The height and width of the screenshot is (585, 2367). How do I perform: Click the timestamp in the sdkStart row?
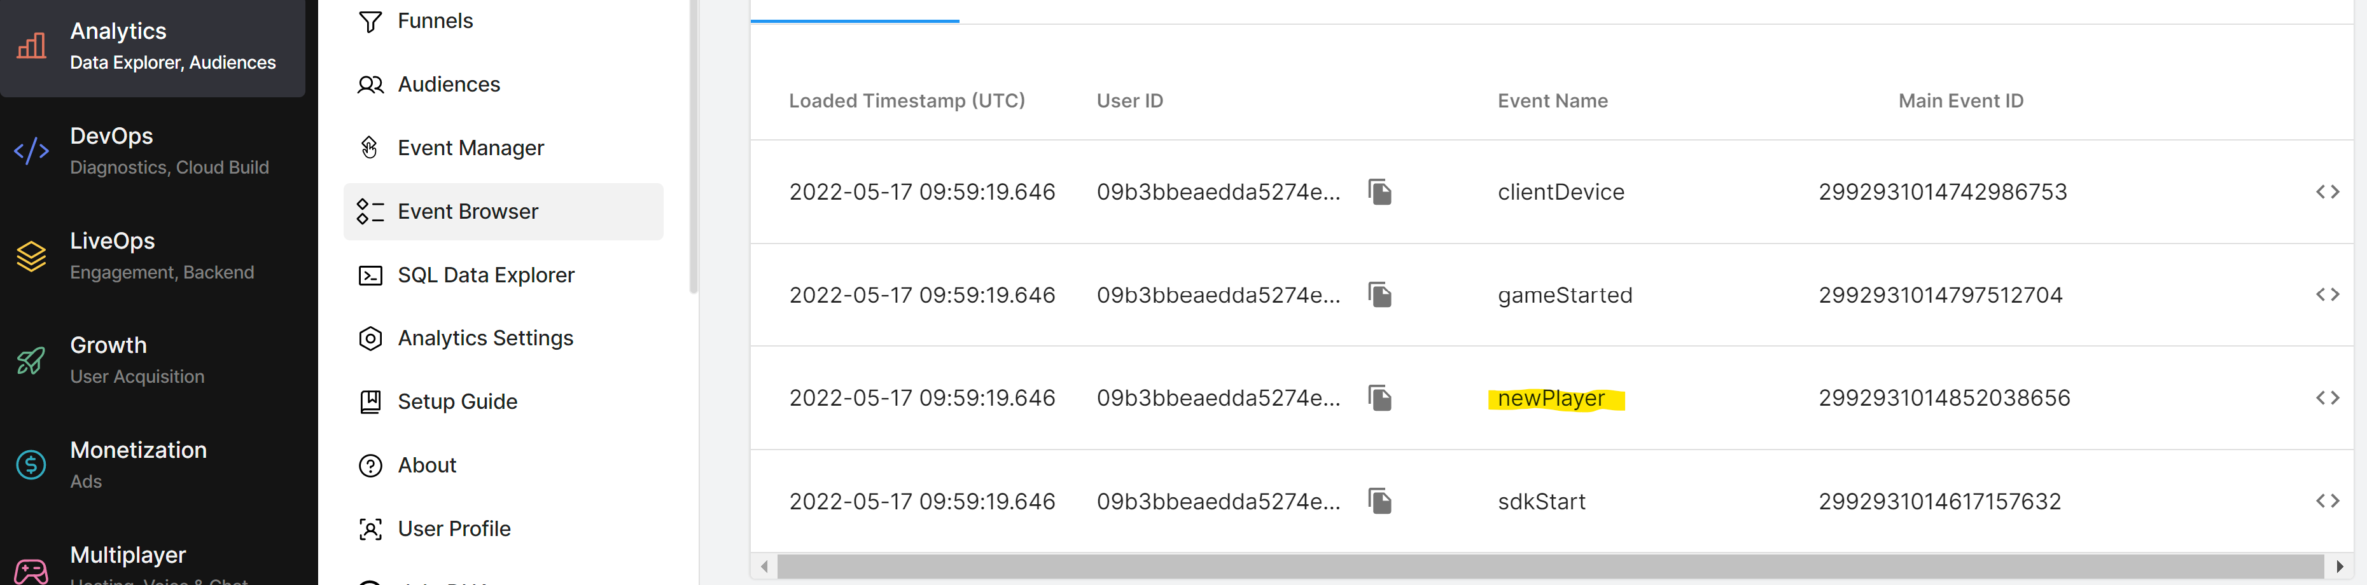point(921,502)
